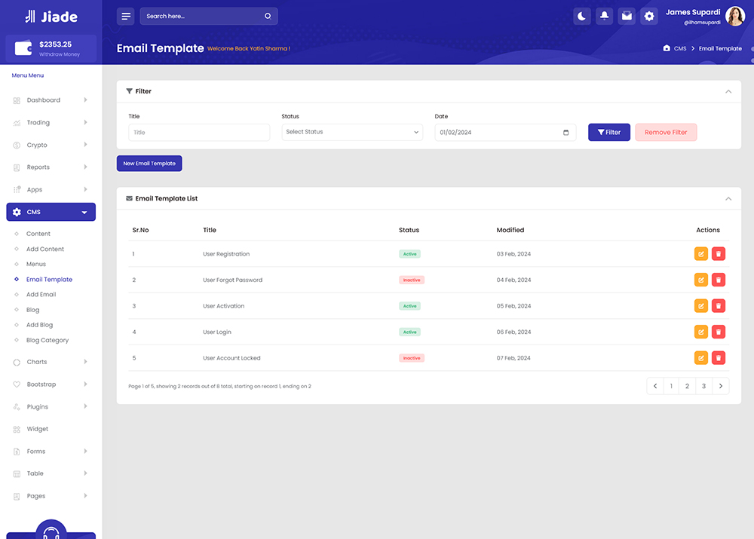Open settings with the gear icon

point(649,16)
